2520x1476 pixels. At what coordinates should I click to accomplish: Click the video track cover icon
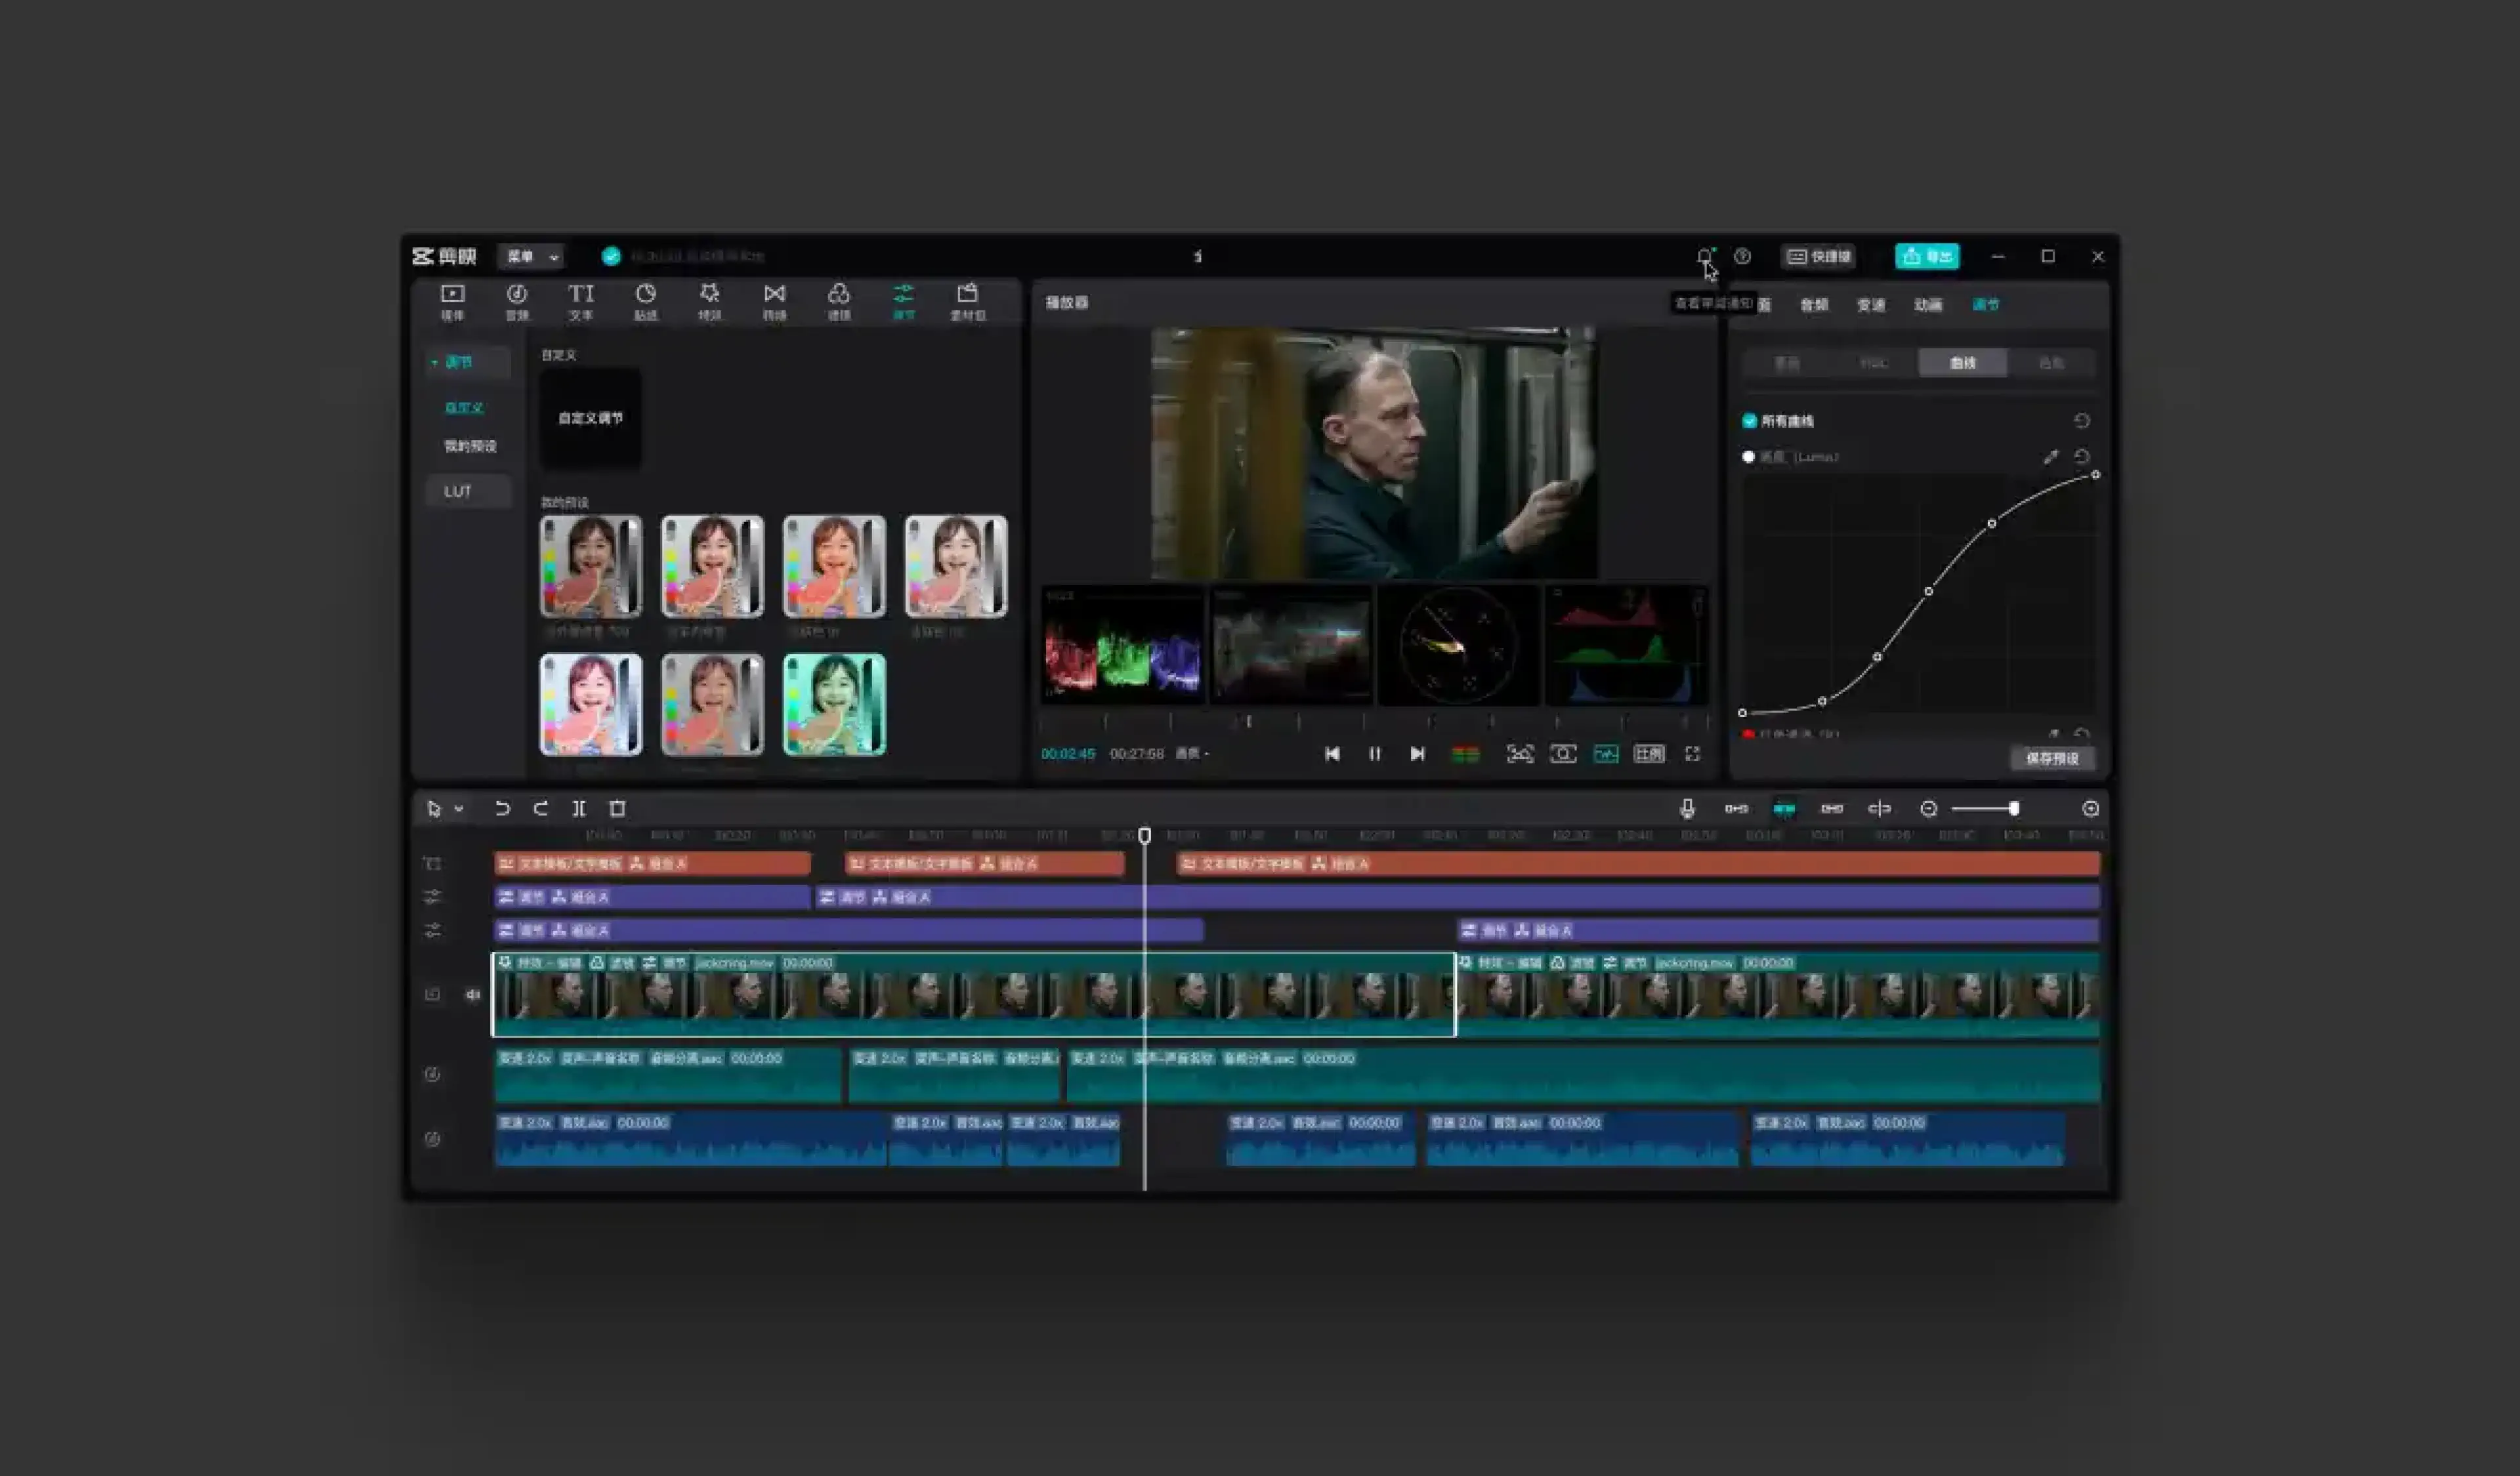click(x=432, y=994)
